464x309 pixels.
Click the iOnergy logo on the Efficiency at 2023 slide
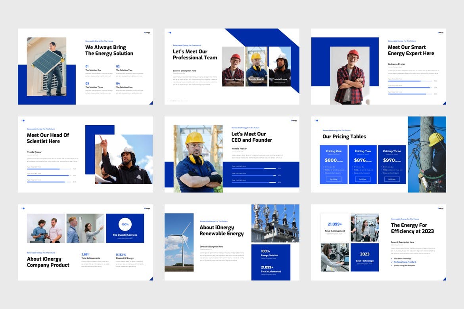(x=440, y=208)
